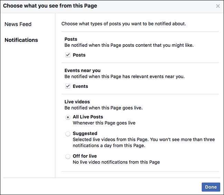
Task: Click the bold Suggested option label
Action: pyautogui.click(x=85, y=133)
